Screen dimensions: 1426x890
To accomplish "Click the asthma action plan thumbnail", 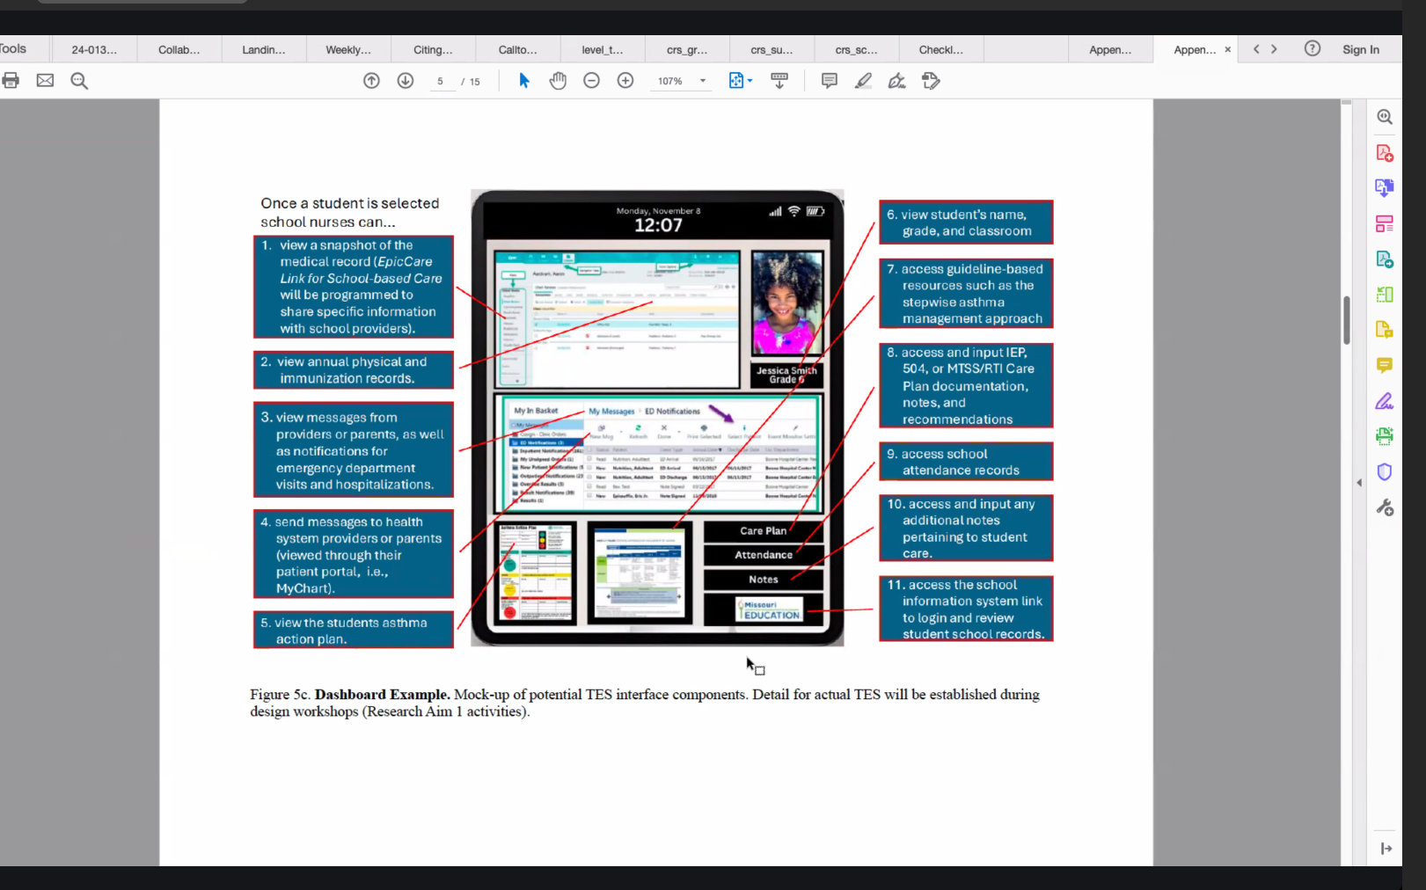I will click(x=535, y=573).
